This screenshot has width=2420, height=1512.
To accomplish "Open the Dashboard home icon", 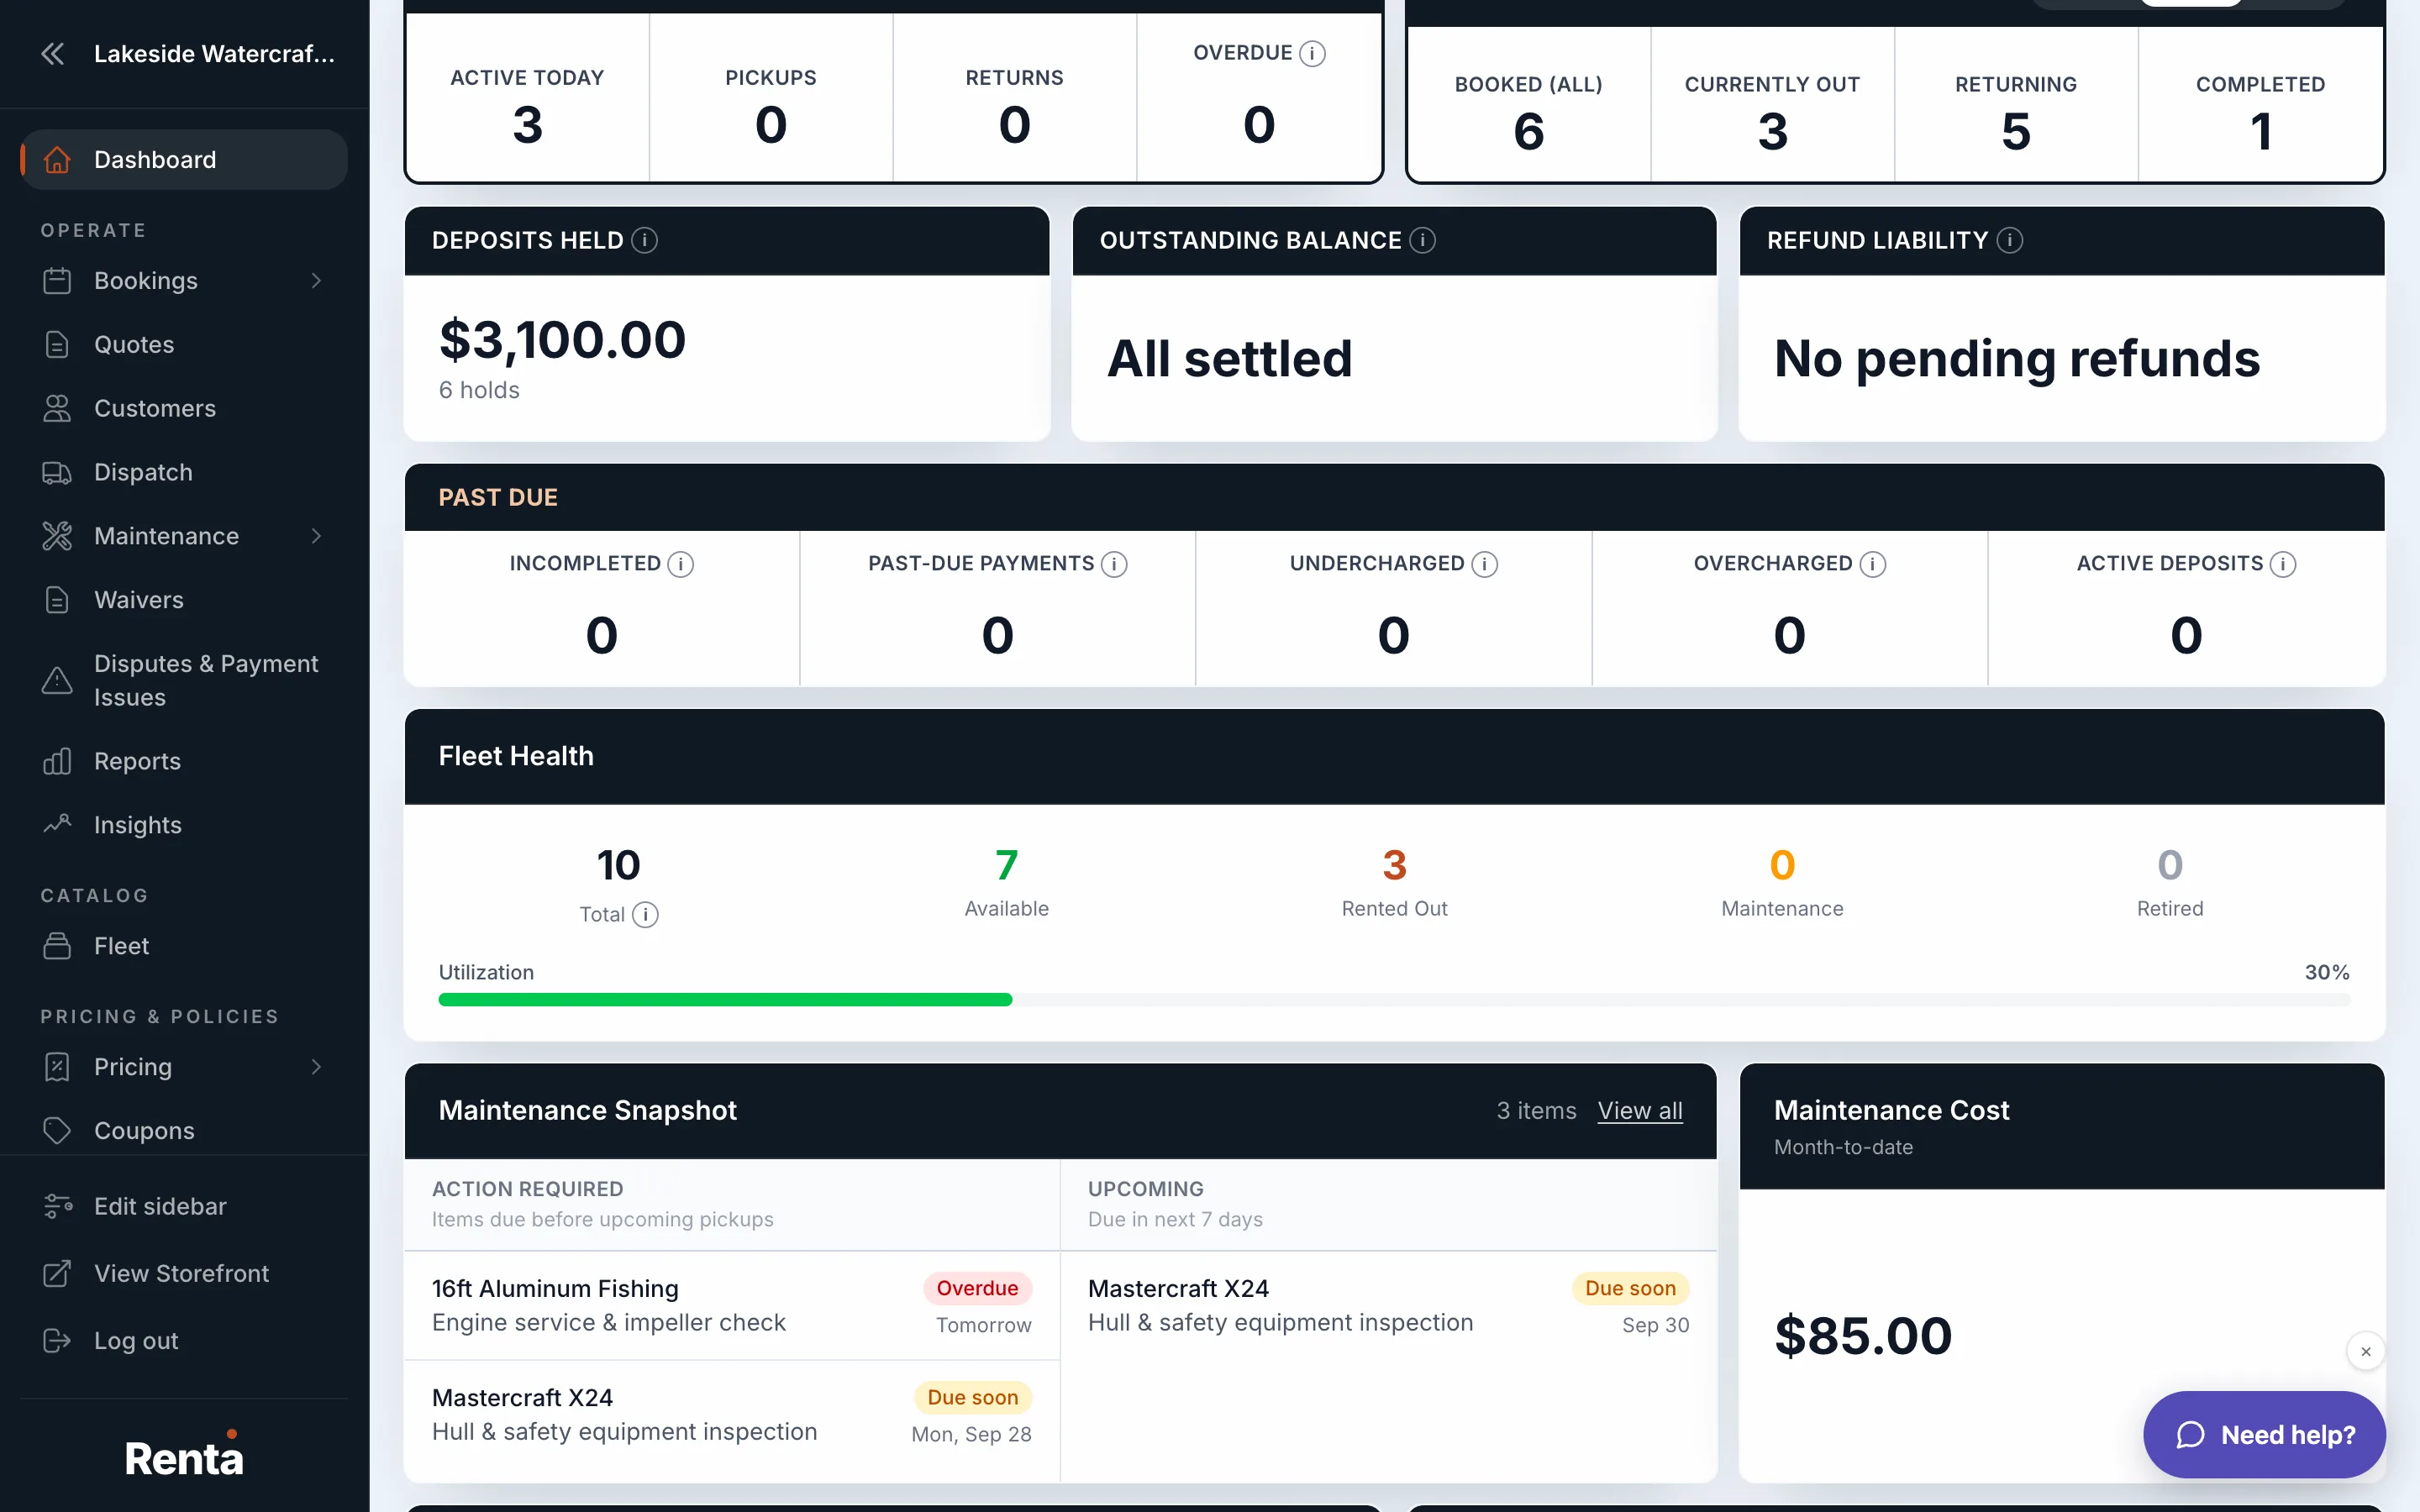I will (57, 160).
